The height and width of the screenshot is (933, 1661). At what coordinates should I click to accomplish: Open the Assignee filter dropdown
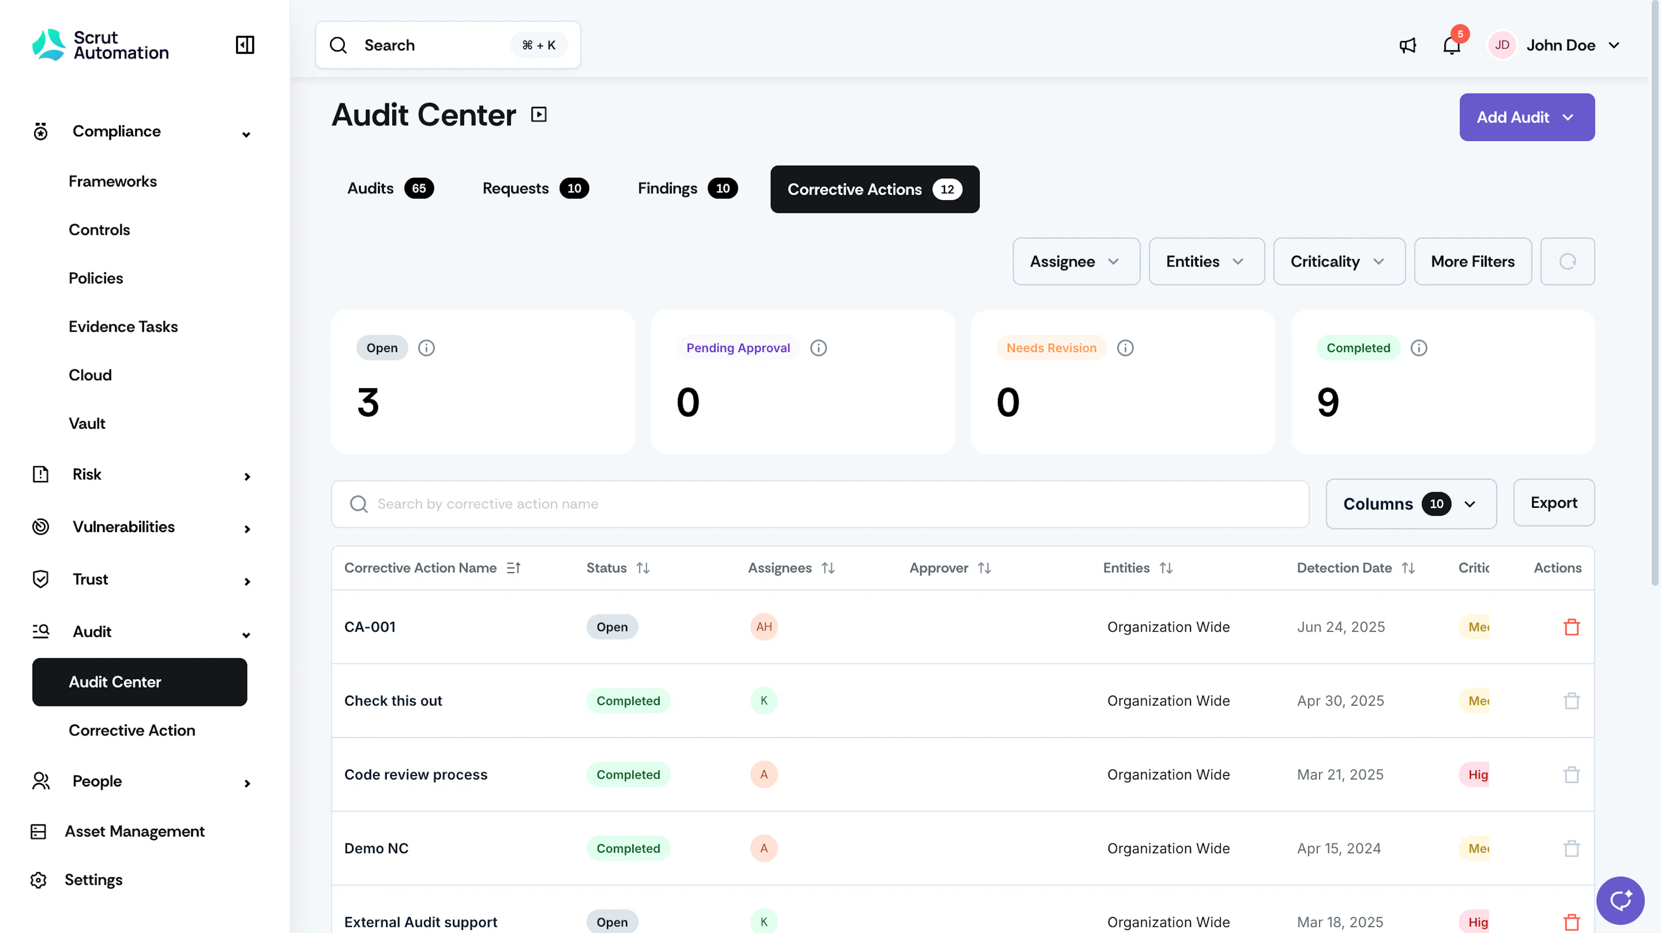(1076, 261)
